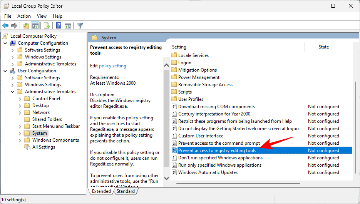Select Shared Folders in the tree
The image size is (360, 204).
[x=47, y=119]
